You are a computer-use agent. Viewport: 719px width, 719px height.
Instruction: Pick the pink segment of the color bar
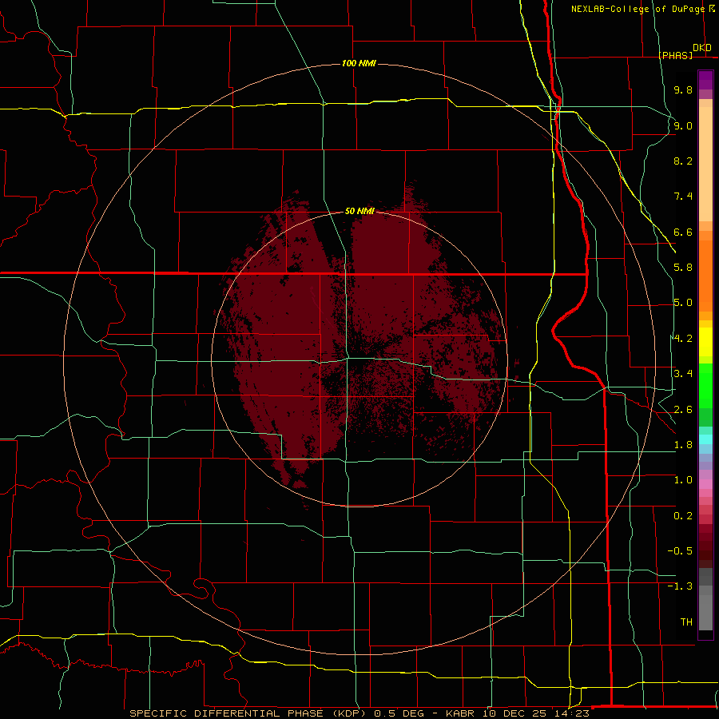(705, 484)
